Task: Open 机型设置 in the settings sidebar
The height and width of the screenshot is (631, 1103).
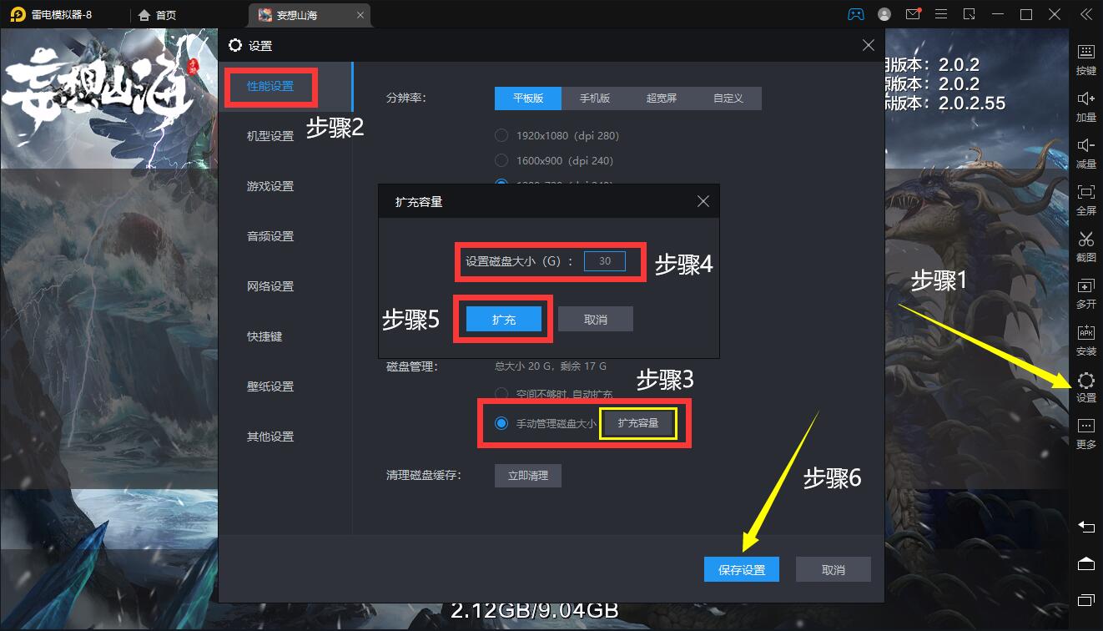Action: [x=270, y=136]
